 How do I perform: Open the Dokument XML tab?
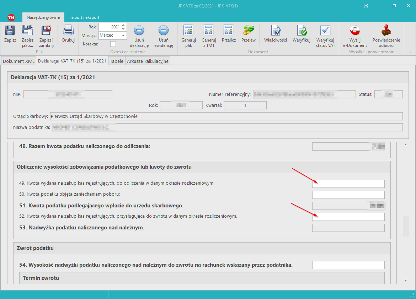[19, 61]
